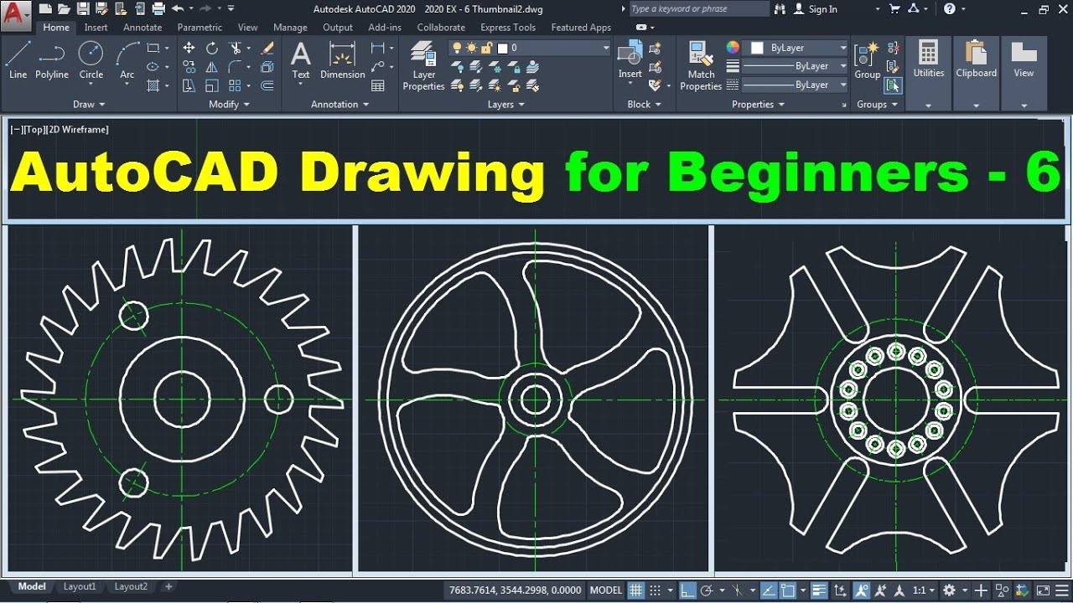Image resolution: width=1073 pixels, height=603 pixels.
Task: Expand the Draw panel dropdown
Action: pyautogui.click(x=89, y=105)
